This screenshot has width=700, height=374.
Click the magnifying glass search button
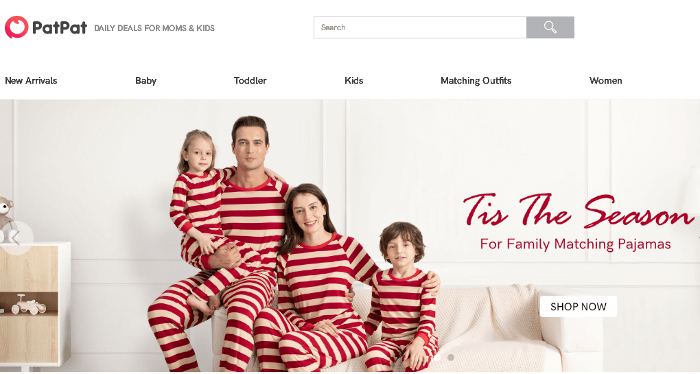pos(550,27)
